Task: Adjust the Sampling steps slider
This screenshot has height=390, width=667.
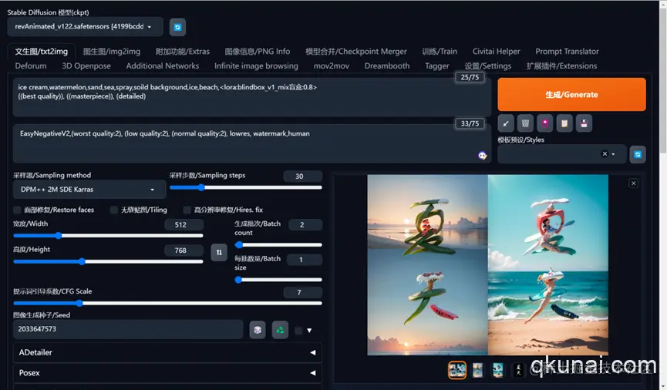Action: click(245, 187)
